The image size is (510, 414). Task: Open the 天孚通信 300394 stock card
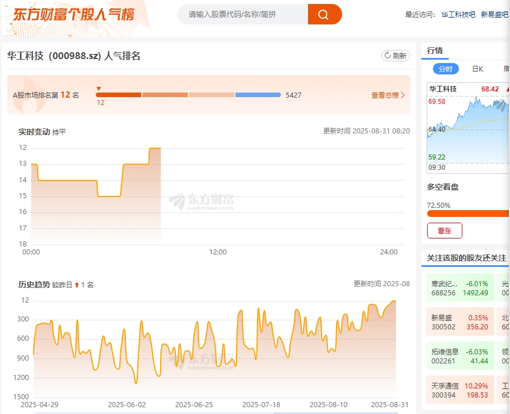coord(460,390)
